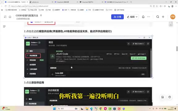
Task: Toggle the Feishu sidebar directory icon
Action: tap(5, 17)
